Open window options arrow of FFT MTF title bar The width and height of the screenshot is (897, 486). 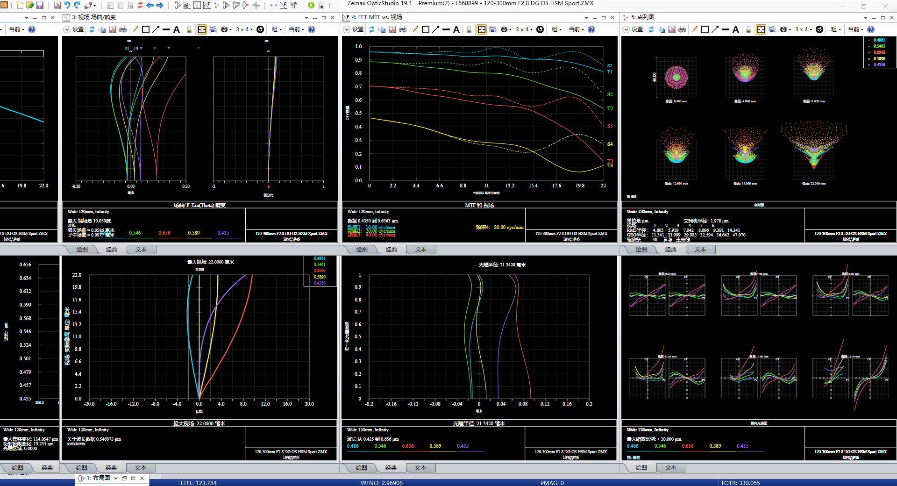586,17
